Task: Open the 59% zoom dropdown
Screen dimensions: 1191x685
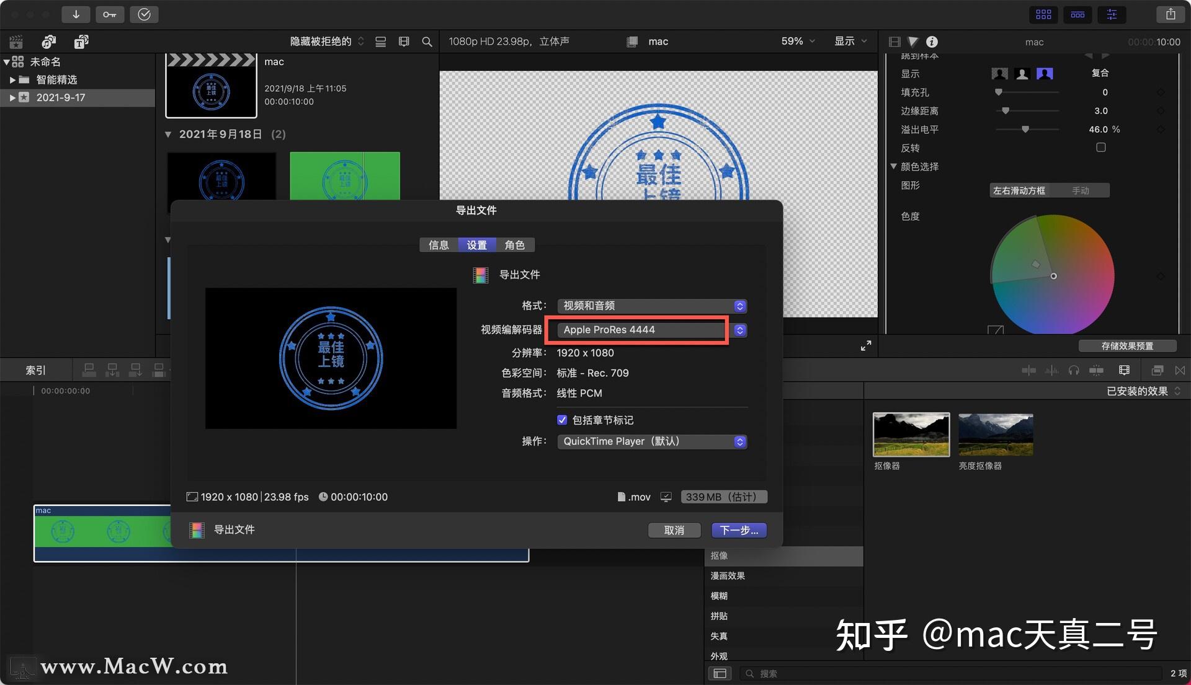Action: click(x=798, y=41)
